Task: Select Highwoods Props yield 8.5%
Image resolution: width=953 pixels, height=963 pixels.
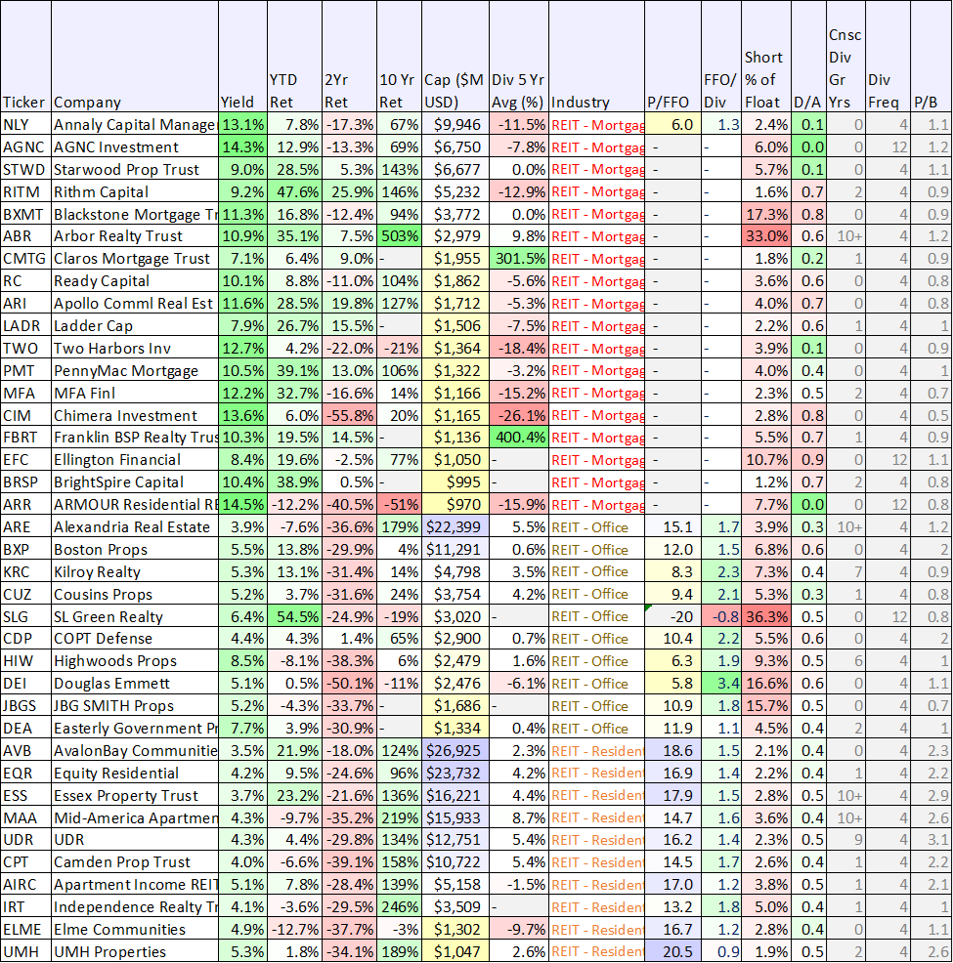Action: (x=242, y=661)
